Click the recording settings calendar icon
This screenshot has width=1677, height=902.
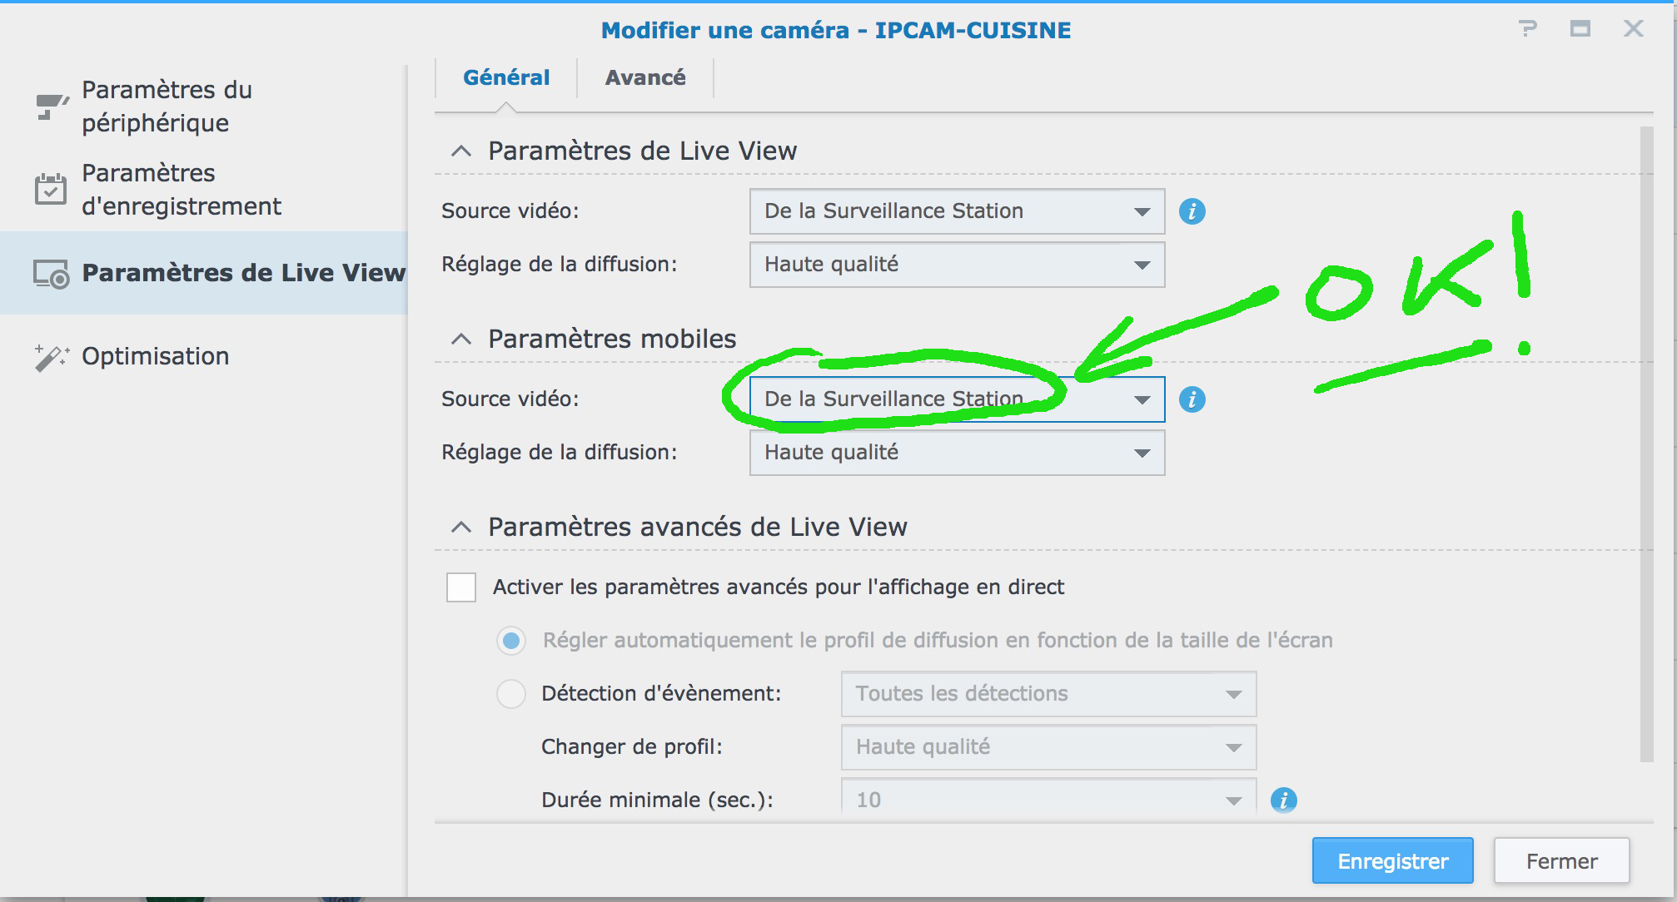pyautogui.click(x=51, y=189)
